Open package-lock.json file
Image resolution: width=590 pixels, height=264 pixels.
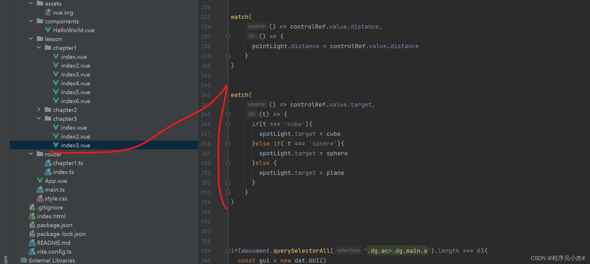point(61,234)
